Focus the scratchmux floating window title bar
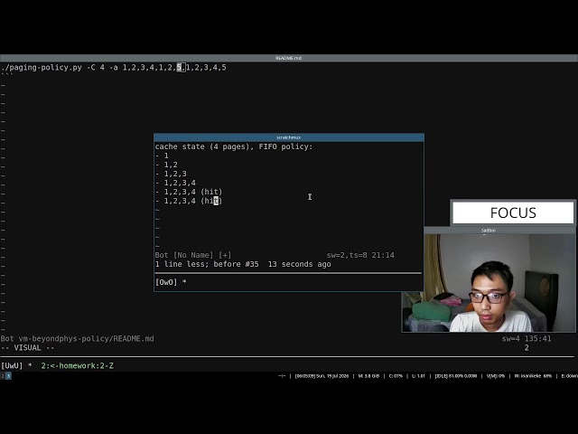 (289, 137)
